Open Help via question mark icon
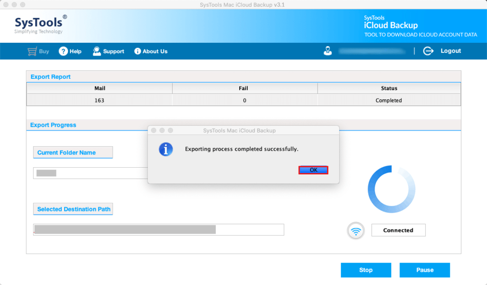The width and height of the screenshot is (487, 285). point(63,51)
